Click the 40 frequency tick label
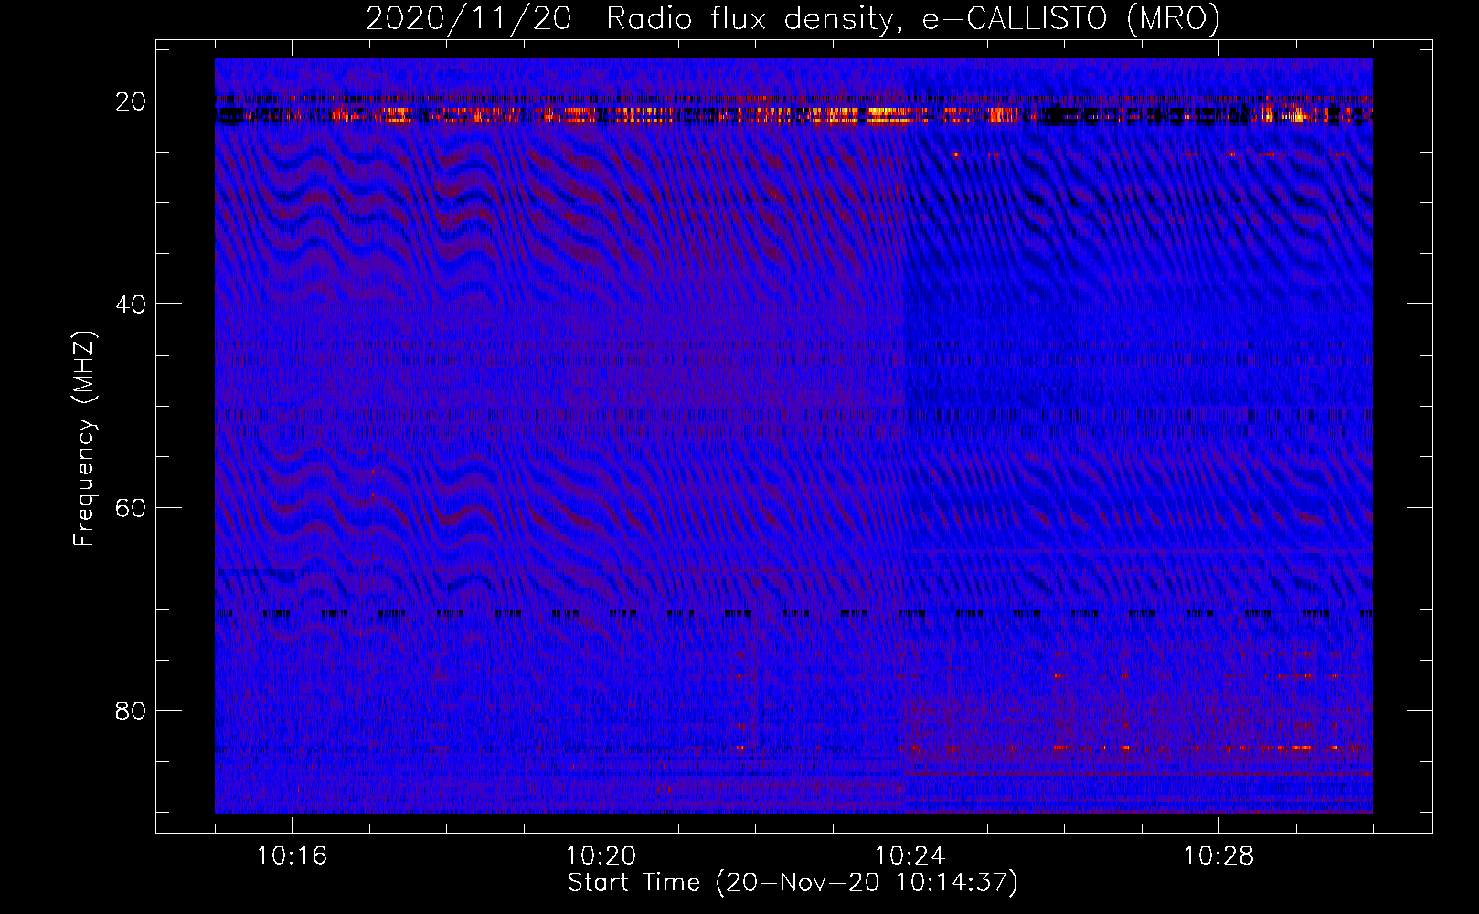 (131, 304)
